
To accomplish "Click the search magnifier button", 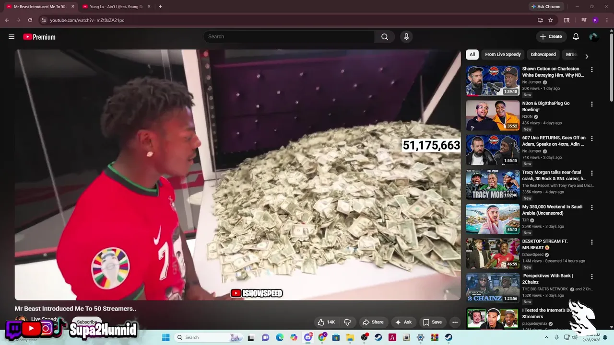I will click(x=385, y=36).
